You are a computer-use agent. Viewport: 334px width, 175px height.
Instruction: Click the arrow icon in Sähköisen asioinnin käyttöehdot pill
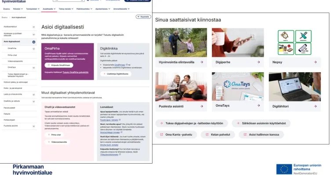[238, 123]
